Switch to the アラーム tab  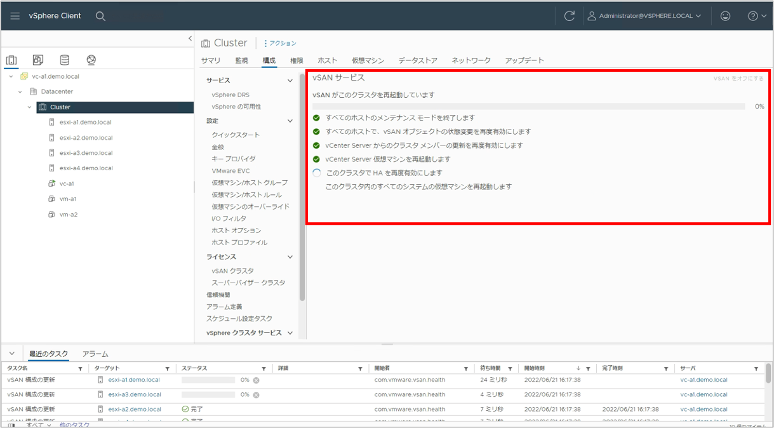(95, 354)
